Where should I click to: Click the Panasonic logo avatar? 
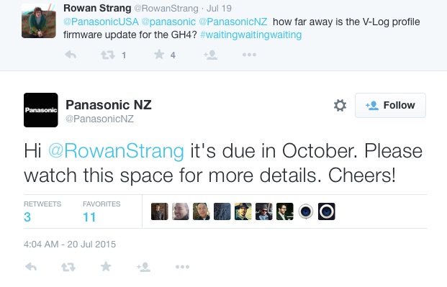point(41,110)
